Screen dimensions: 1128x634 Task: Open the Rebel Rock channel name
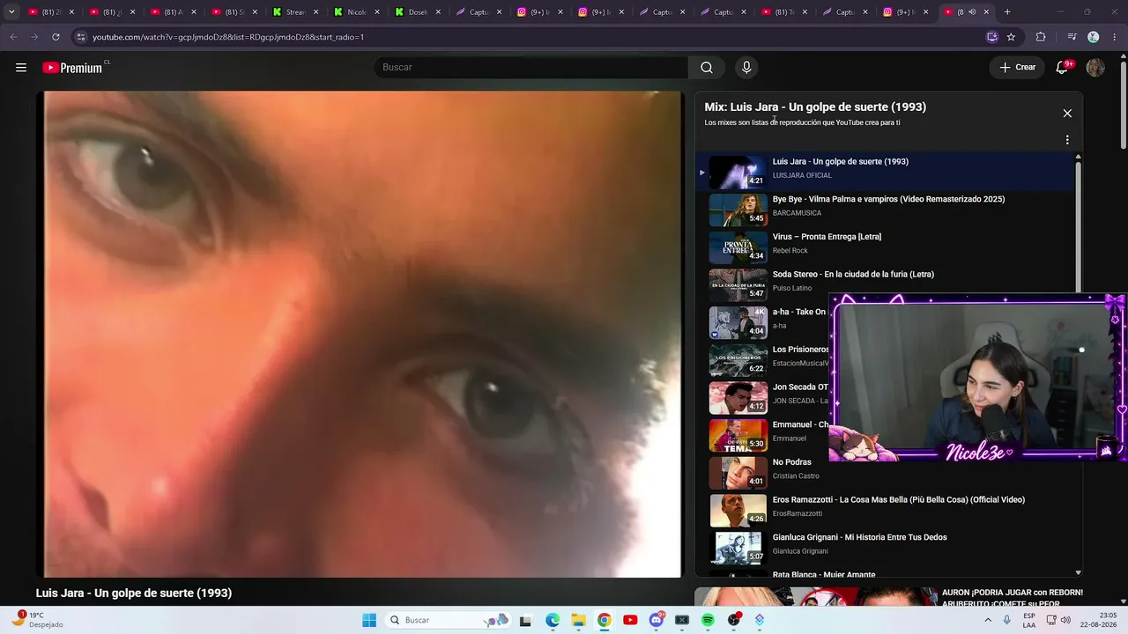pyautogui.click(x=790, y=251)
